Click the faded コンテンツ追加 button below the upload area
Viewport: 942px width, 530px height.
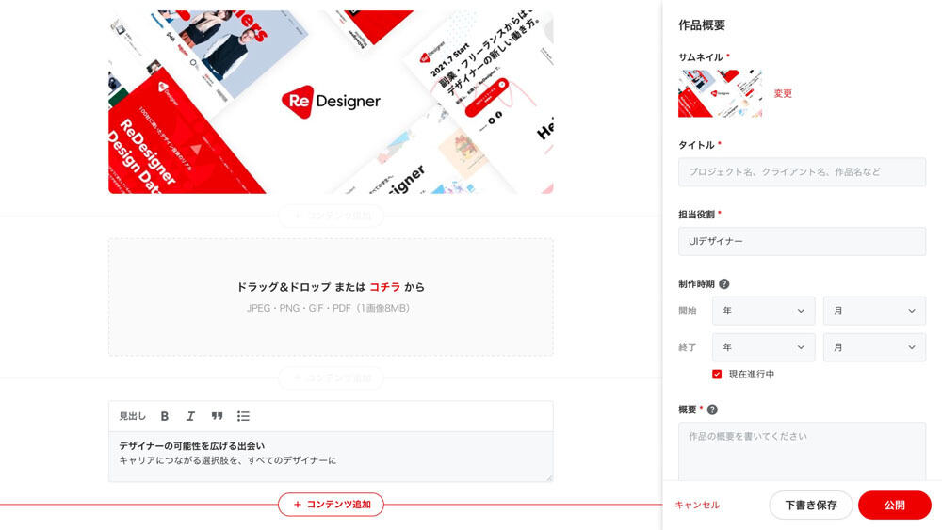pos(331,378)
